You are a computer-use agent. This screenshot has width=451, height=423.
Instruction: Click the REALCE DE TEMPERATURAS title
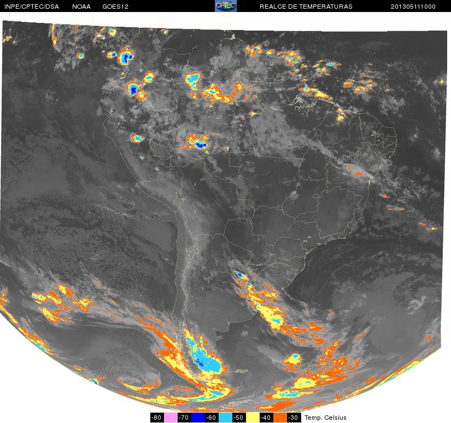[306, 7]
